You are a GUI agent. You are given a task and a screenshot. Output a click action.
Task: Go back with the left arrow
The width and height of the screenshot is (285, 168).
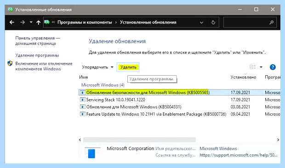point(12,22)
